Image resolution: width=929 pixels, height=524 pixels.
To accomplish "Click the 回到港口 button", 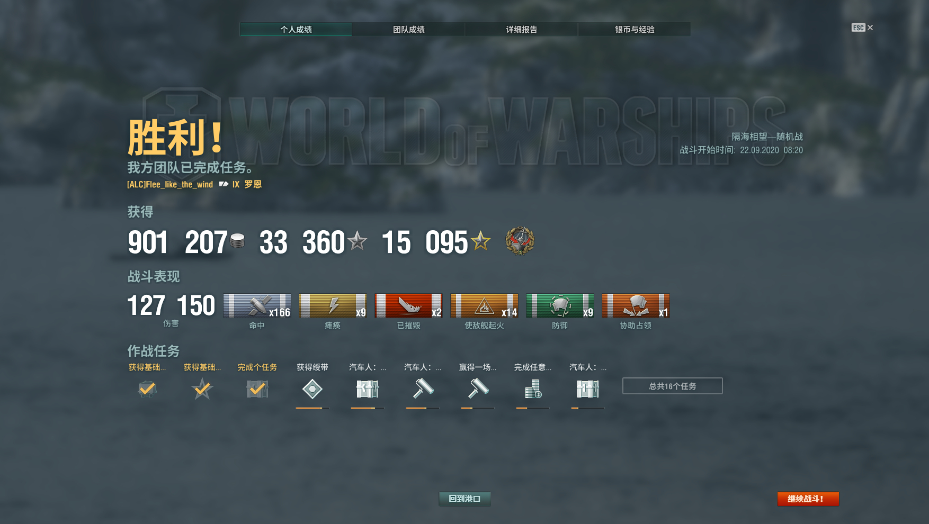I will (x=465, y=499).
